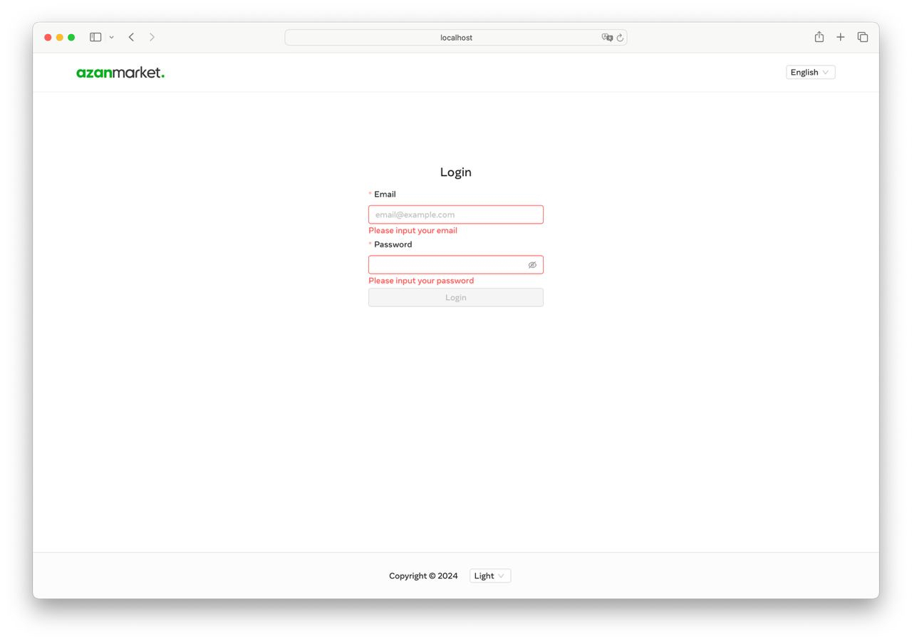The image size is (912, 642).
Task: Click the localhost address bar
Action: pyautogui.click(x=456, y=37)
